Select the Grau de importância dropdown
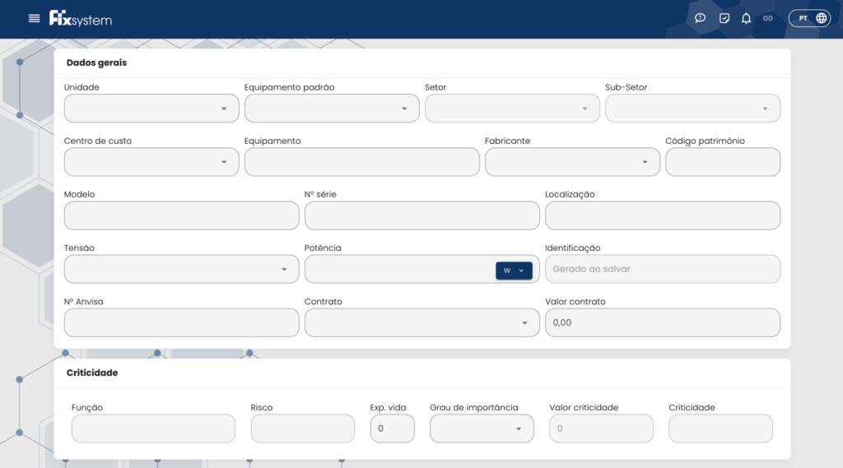 pos(482,429)
